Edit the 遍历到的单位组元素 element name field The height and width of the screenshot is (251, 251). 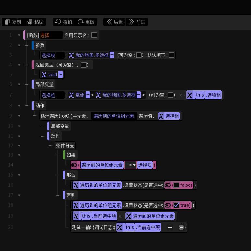[114, 116]
